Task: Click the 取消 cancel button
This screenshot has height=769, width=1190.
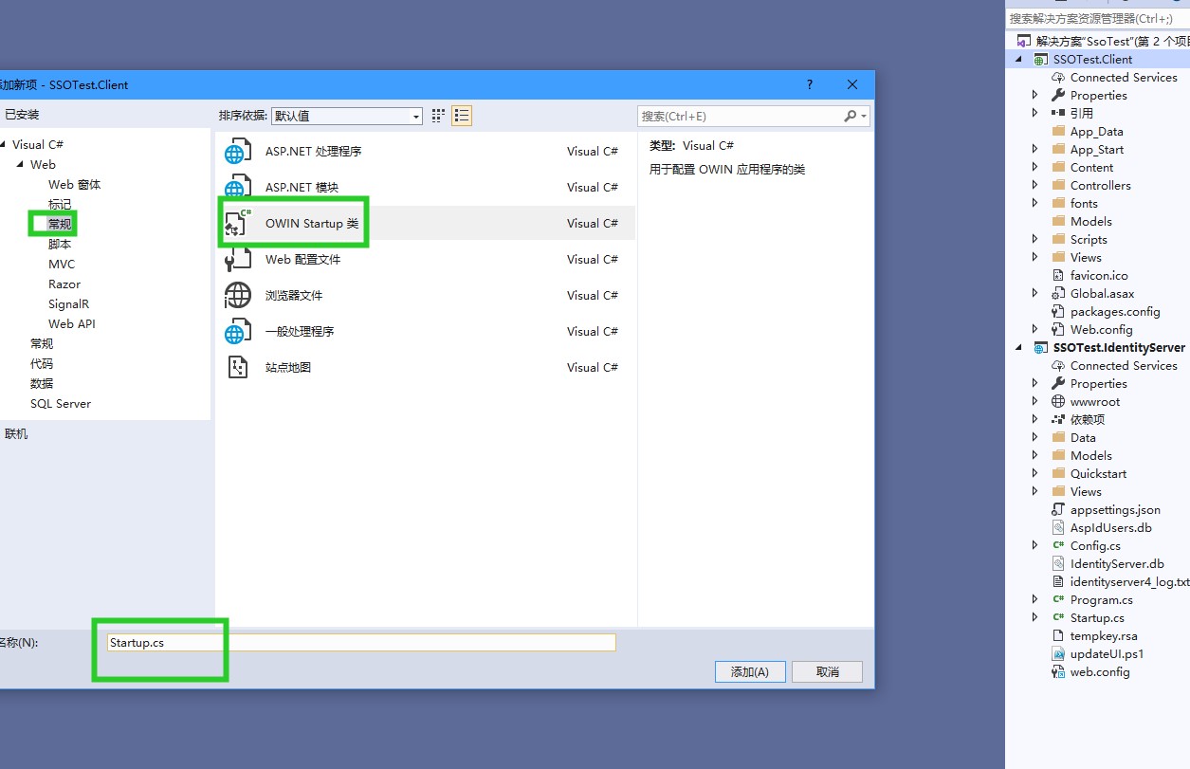Action: pyautogui.click(x=827, y=671)
